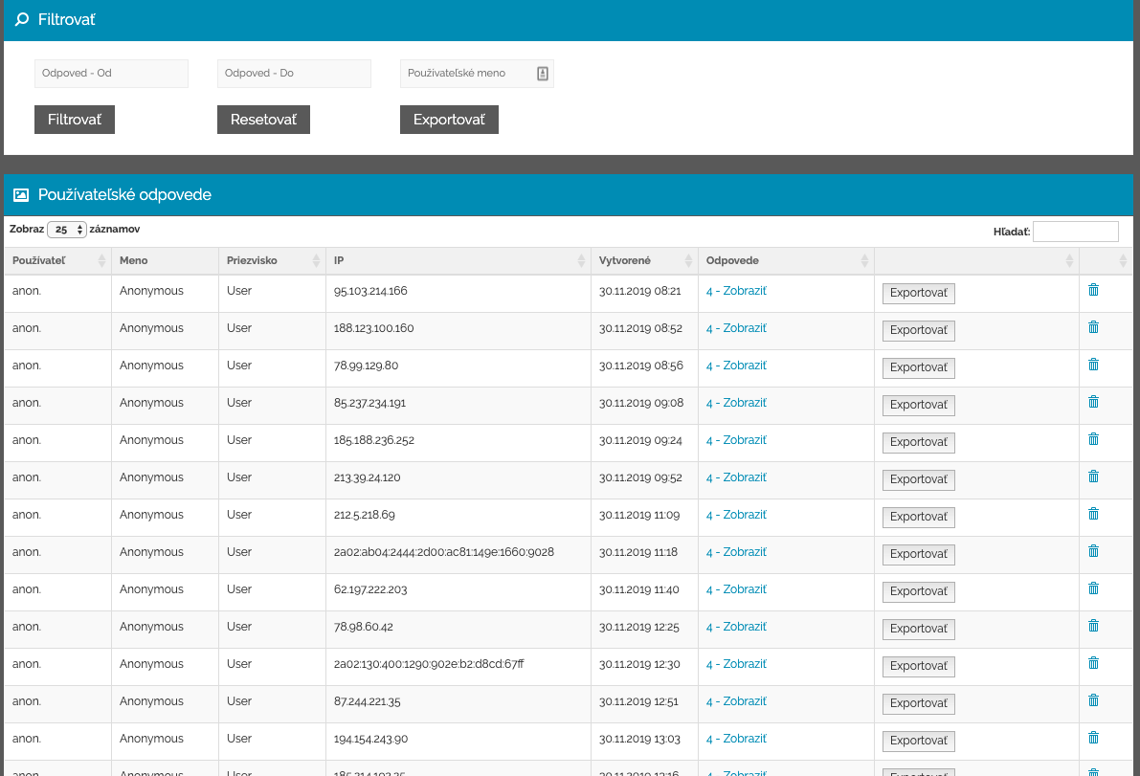
Task: Remove the entry with IP 78.99.129.80
Action: (x=1093, y=365)
